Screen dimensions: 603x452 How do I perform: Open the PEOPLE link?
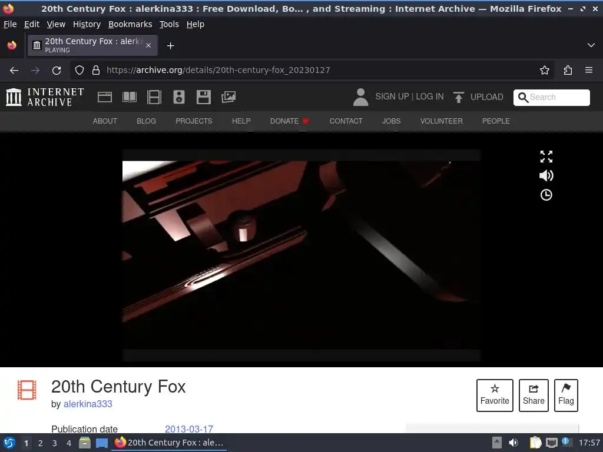[x=496, y=121]
